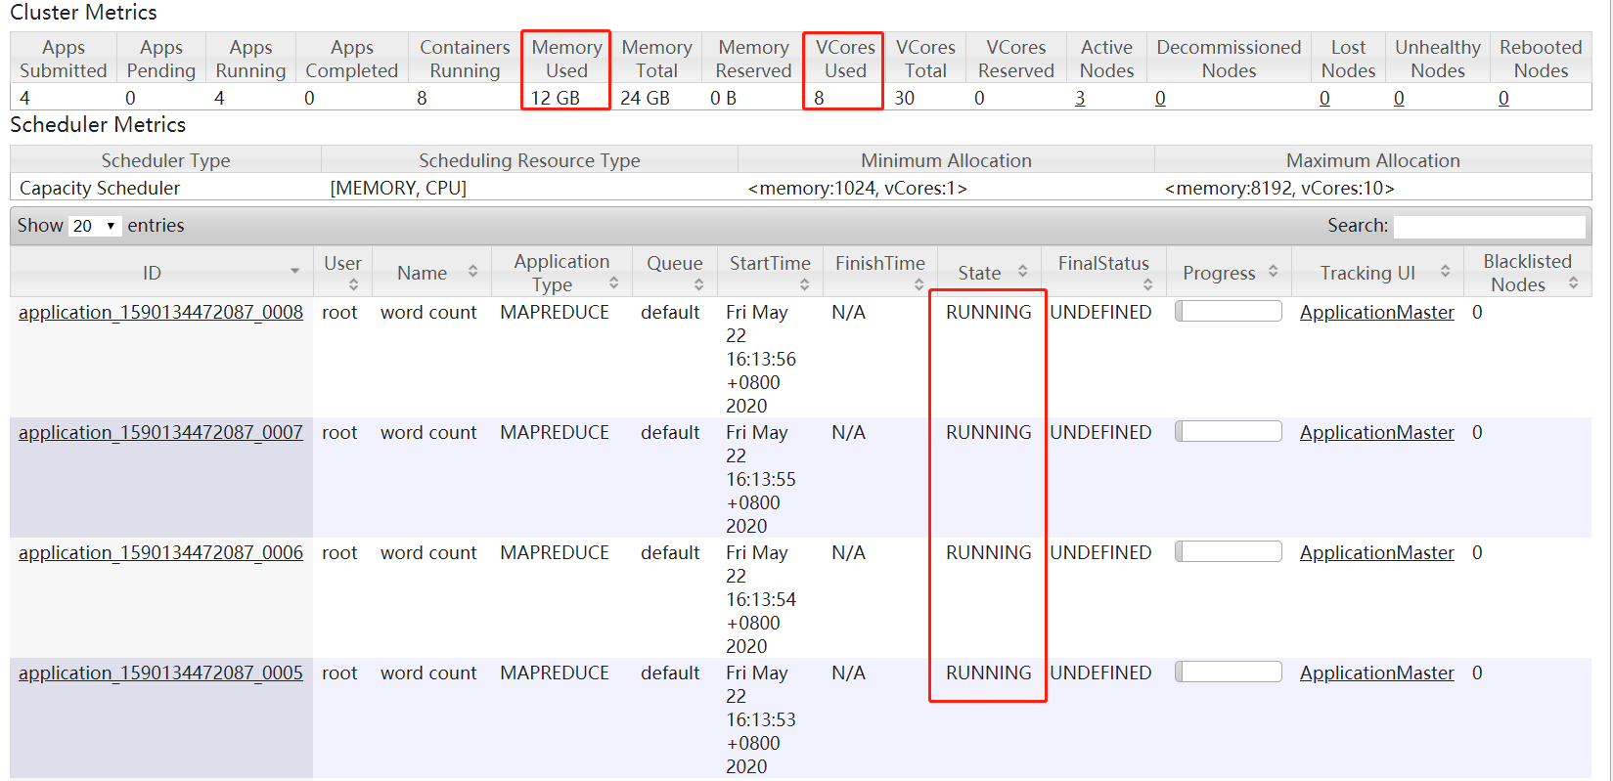Click the Tracking UI sort arrows
1613x781 pixels.
coord(1445,272)
